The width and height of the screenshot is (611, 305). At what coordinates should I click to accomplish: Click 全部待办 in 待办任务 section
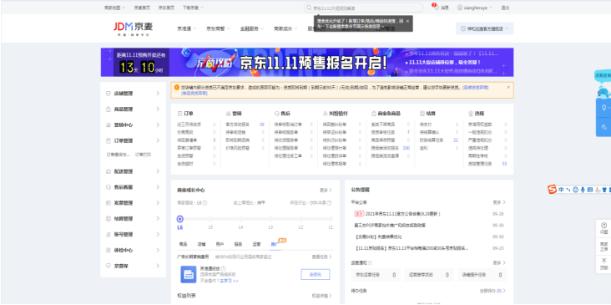pos(492,291)
